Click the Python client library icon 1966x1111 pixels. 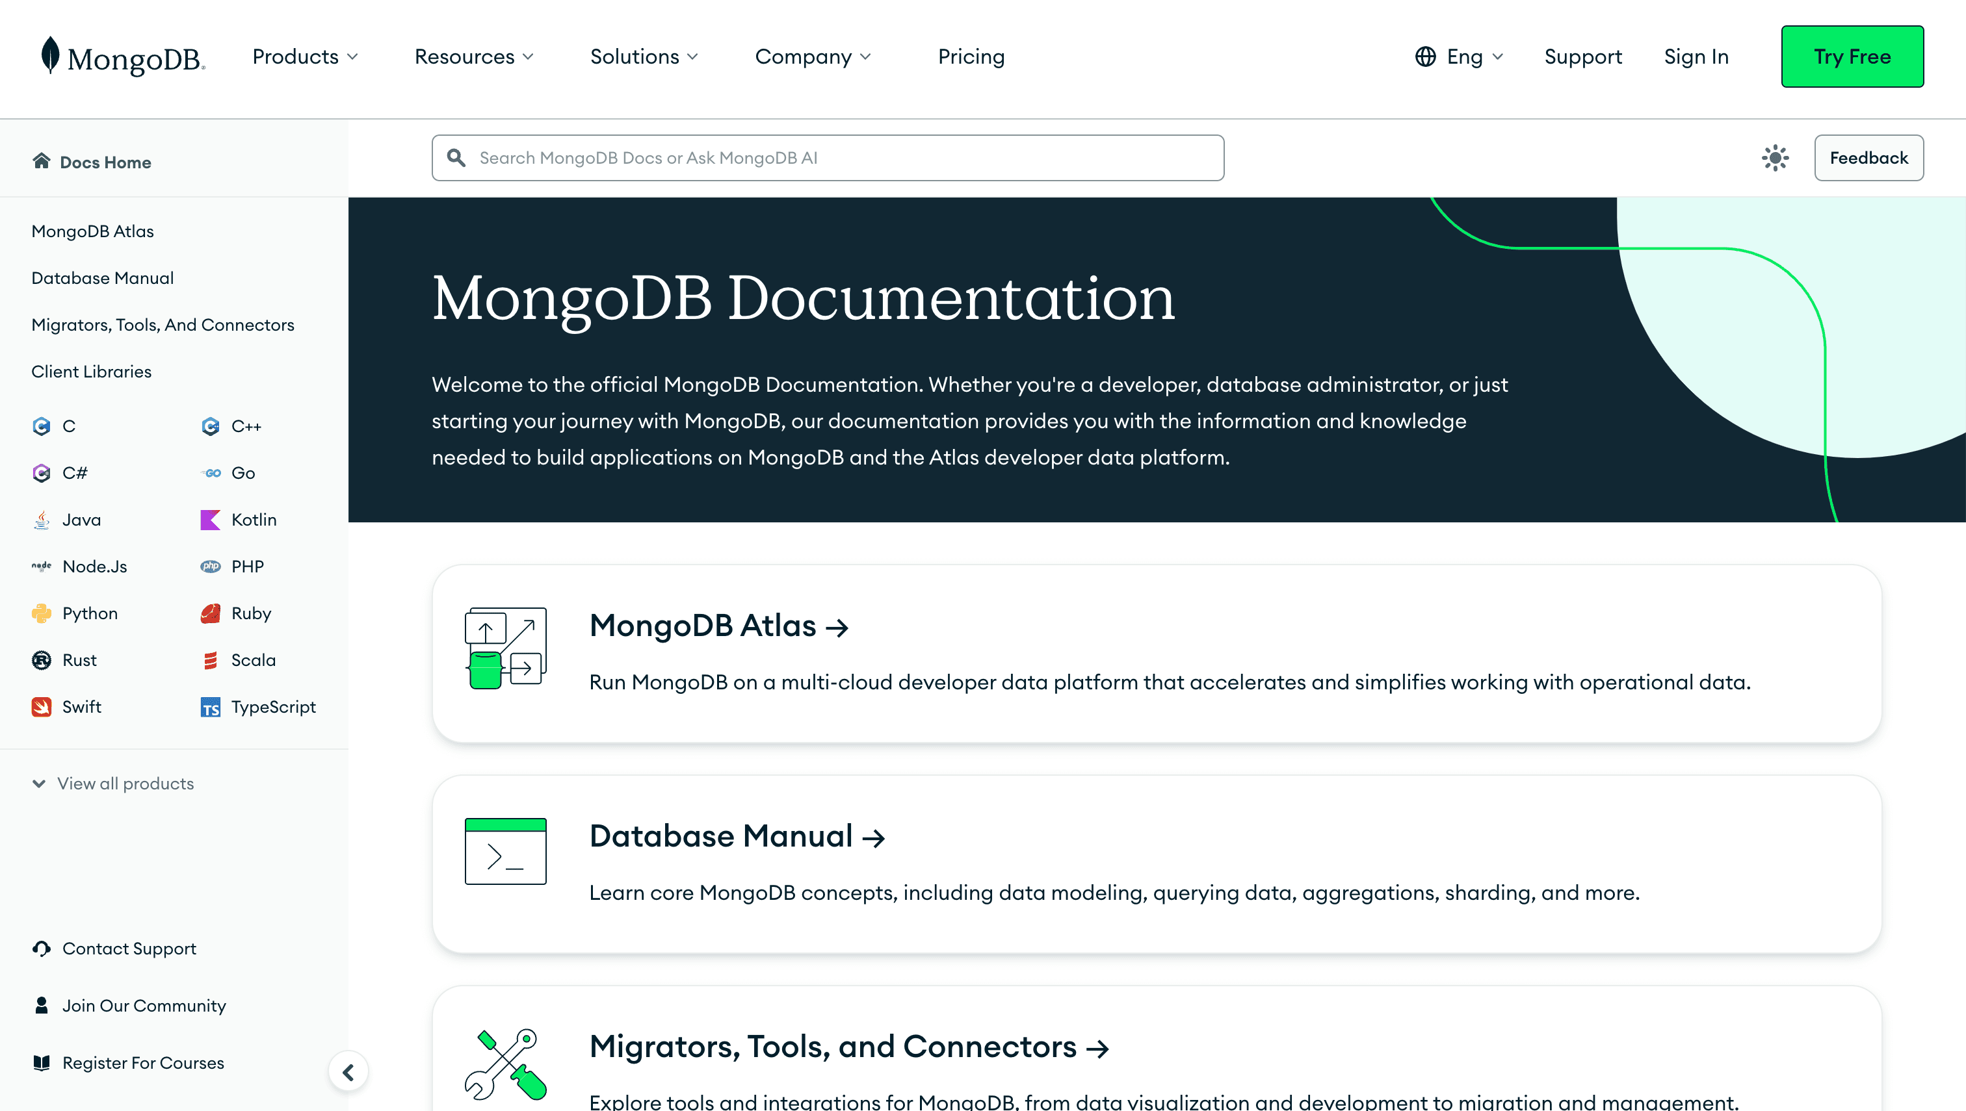[x=42, y=611]
